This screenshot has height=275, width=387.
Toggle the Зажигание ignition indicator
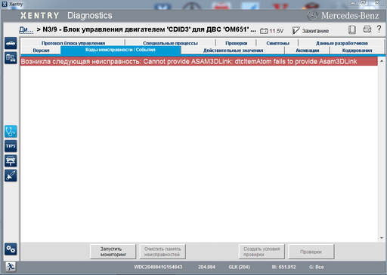[x=311, y=31]
